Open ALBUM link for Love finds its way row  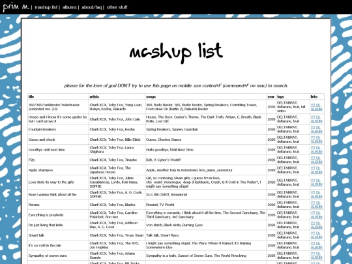click(x=316, y=184)
